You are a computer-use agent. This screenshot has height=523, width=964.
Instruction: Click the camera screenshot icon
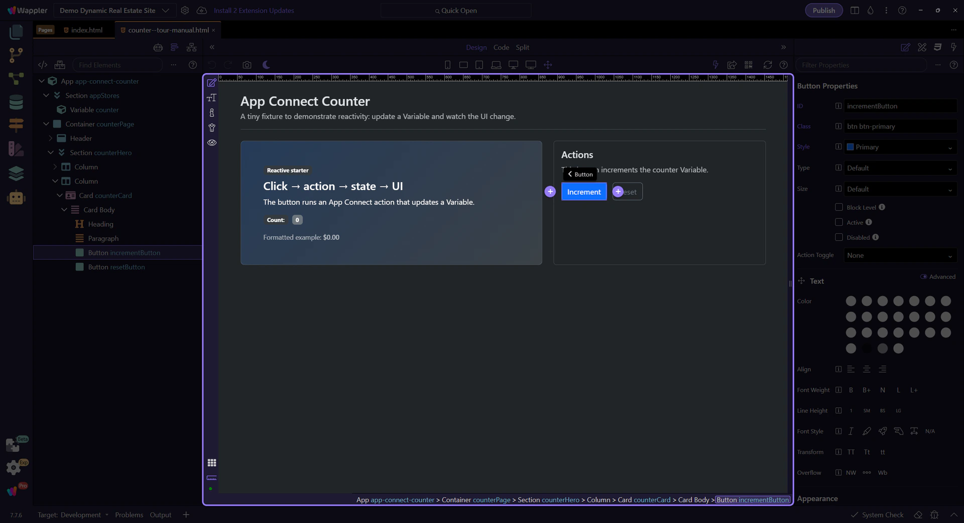click(247, 65)
